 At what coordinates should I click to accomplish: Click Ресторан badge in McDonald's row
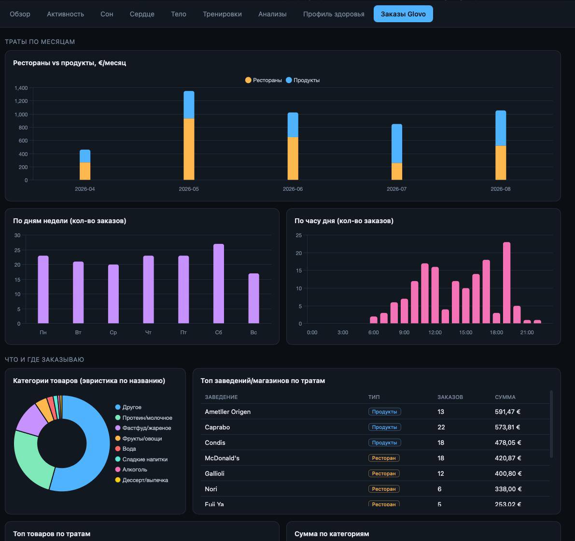click(x=384, y=458)
